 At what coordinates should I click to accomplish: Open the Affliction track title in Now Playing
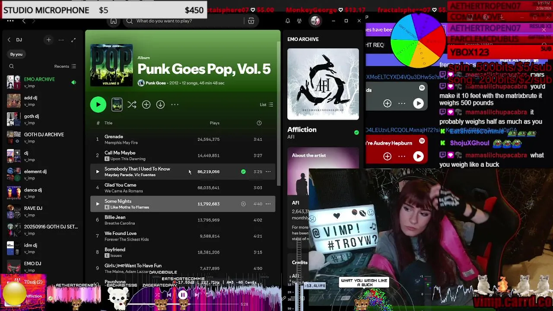(x=302, y=130)
